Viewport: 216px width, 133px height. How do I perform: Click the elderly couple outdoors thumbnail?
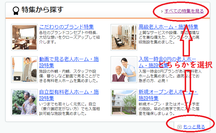pyautogui.click(x=24, y=102)
